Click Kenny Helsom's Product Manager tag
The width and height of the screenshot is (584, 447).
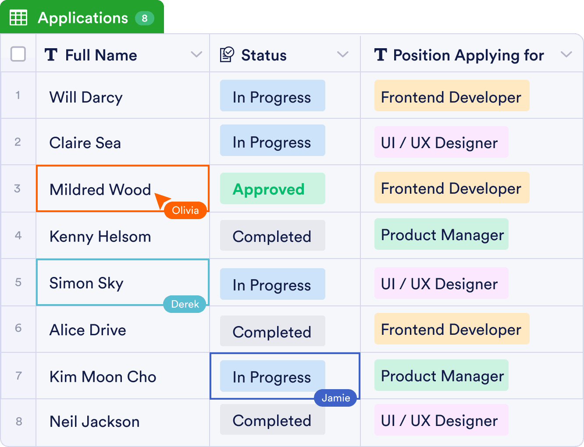pos(441,234)
